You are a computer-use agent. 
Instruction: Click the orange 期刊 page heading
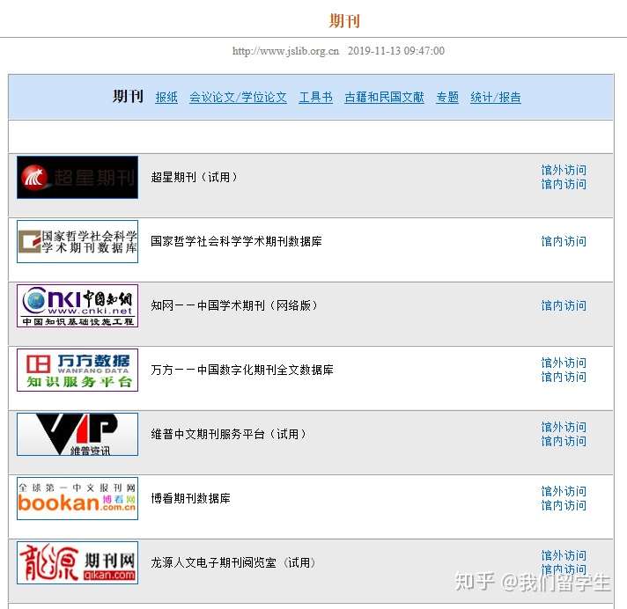[x=344, y=21]
